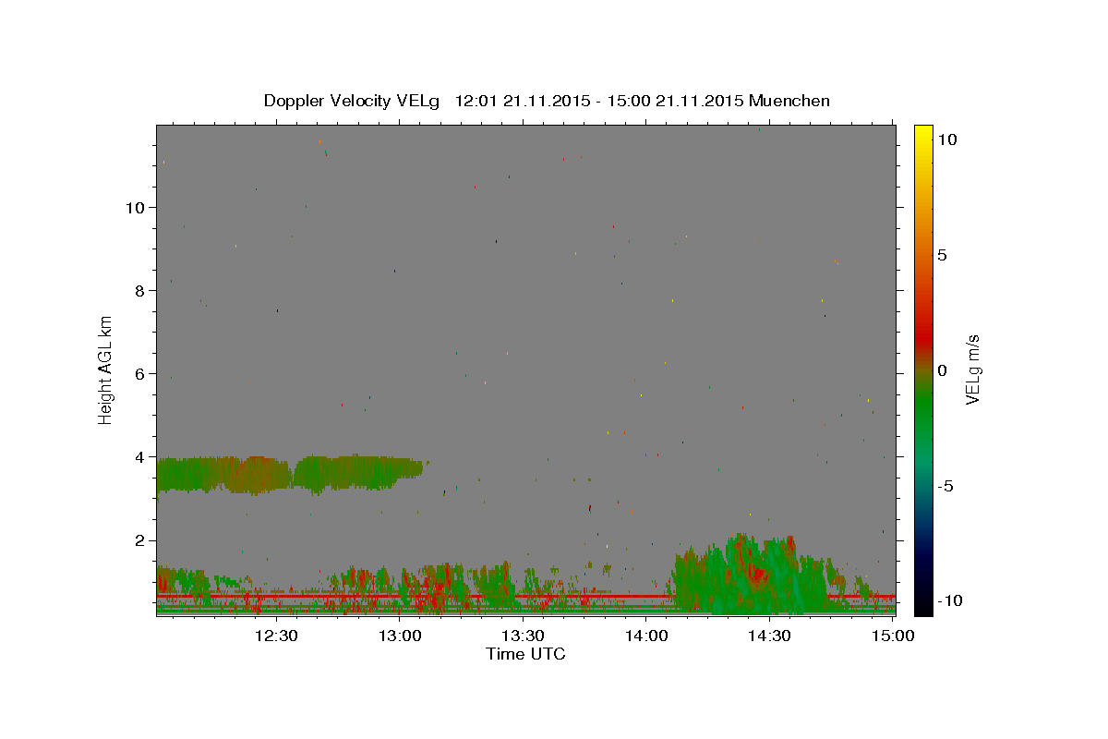Click the height tick label 4
The width and height of the screenshot is (1108, 739).
(x=139, y=456)
